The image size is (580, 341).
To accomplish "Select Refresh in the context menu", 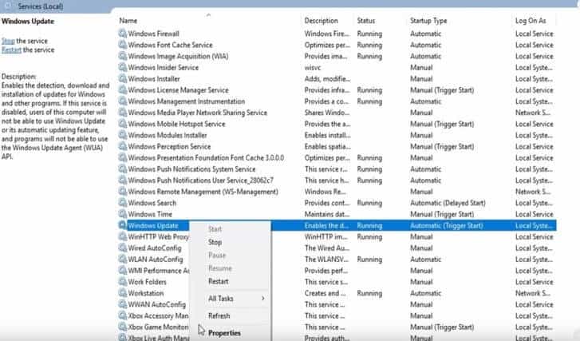I will 219,315.
